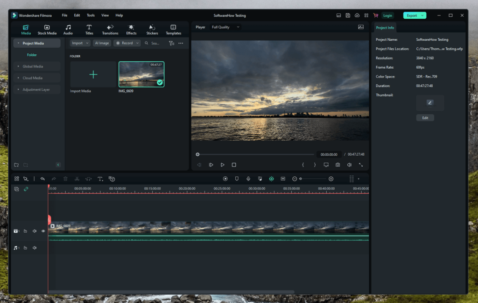Click the timeline zoom slider handle
478x303 pixels.
tap(301, 179)
